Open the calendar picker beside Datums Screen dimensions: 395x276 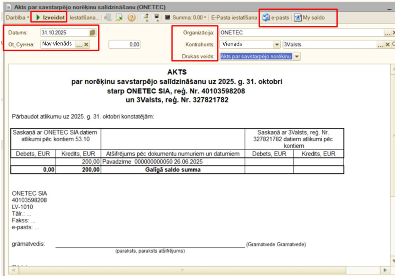tap(92, 33)
